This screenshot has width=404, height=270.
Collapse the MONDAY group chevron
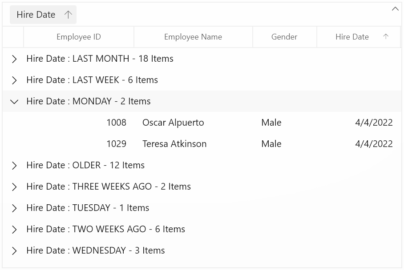[14, 102]
